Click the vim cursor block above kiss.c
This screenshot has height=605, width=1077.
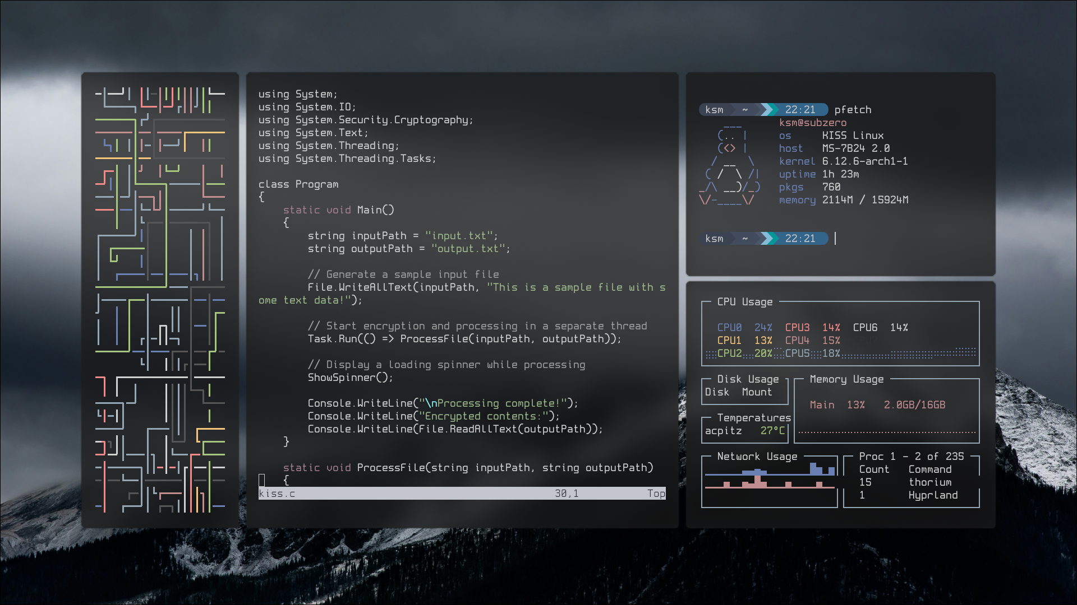261,480
